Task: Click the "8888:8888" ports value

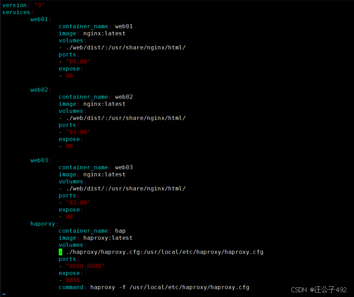Action: tap(85, 266)
